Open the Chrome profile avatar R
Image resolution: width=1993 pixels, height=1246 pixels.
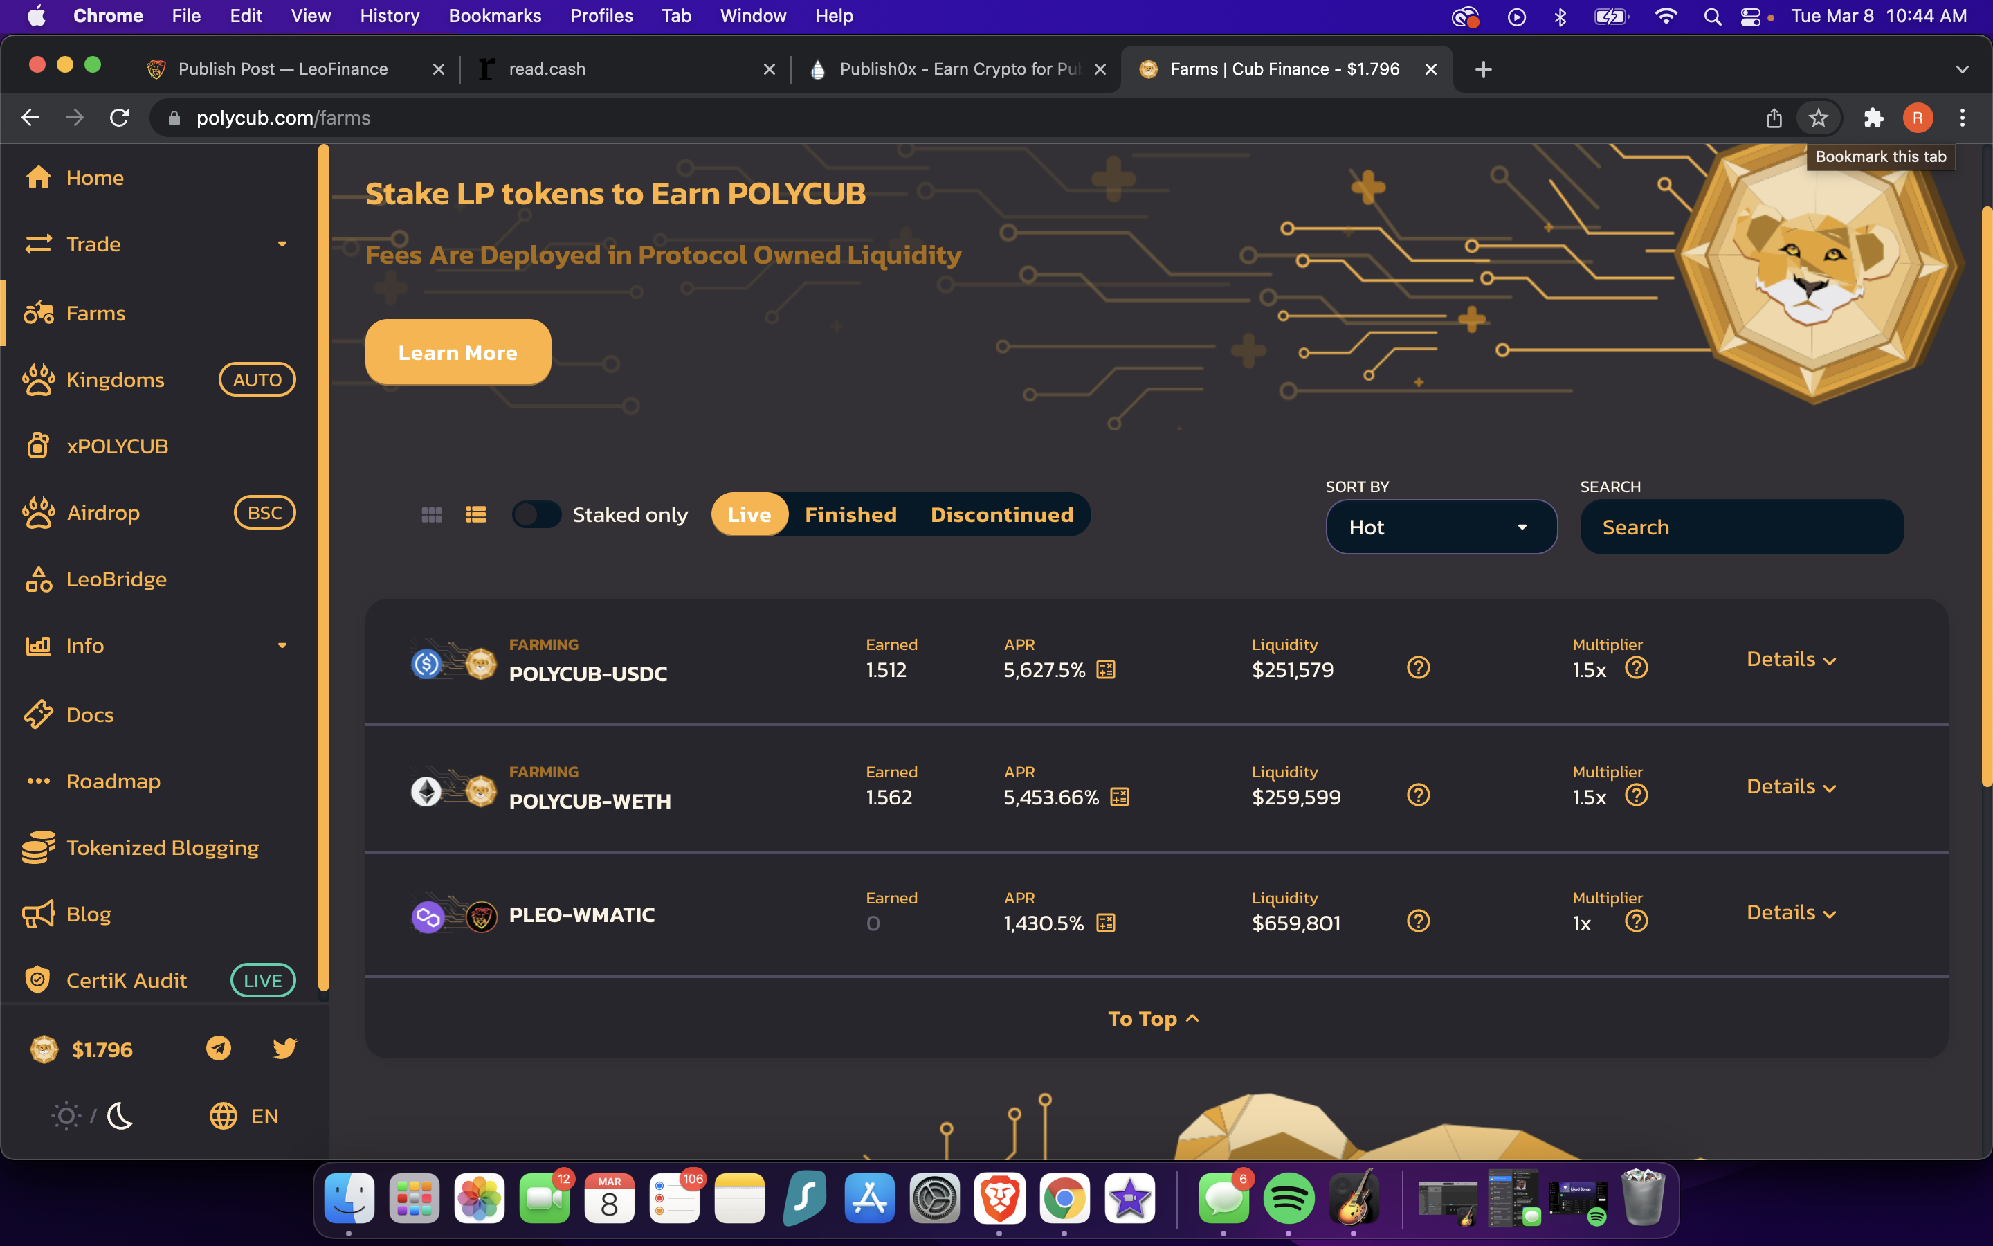[1918, 118]
